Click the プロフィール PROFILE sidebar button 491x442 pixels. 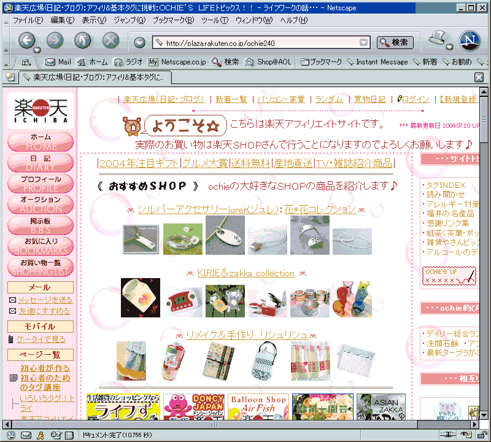41,184
